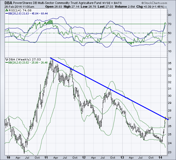Image resolution: width=176 pixels, height=160 pixels.
Task: Click the RSI 70 axis level label
Action: click(170, 24)
